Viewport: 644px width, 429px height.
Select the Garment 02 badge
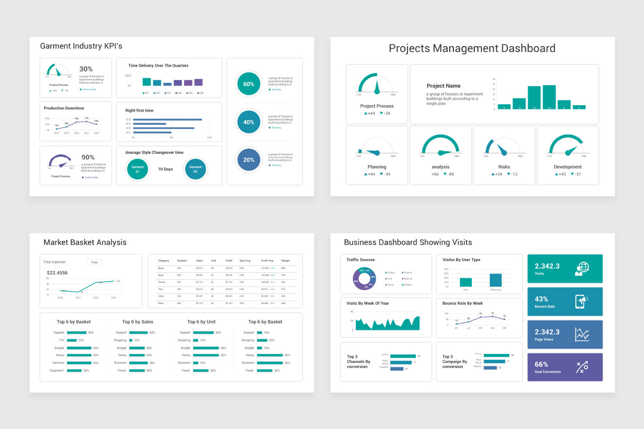click(195, 169)
